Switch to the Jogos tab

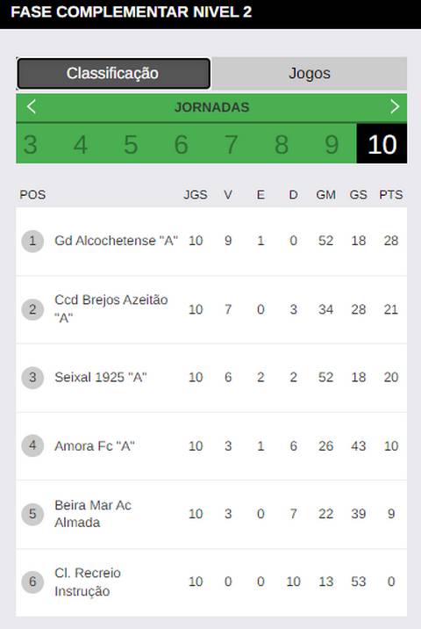coord(310,74)
